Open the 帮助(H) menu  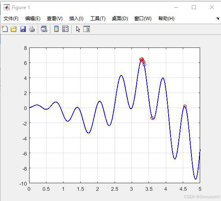pyautogui.click(x=166, y=19)
